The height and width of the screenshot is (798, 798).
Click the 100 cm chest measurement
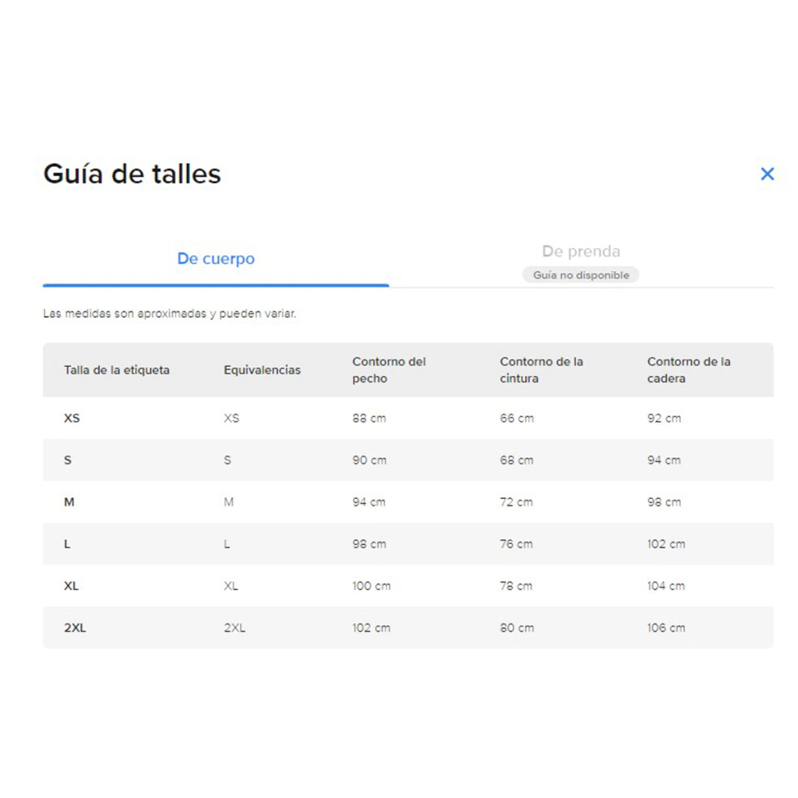[371, 586]
